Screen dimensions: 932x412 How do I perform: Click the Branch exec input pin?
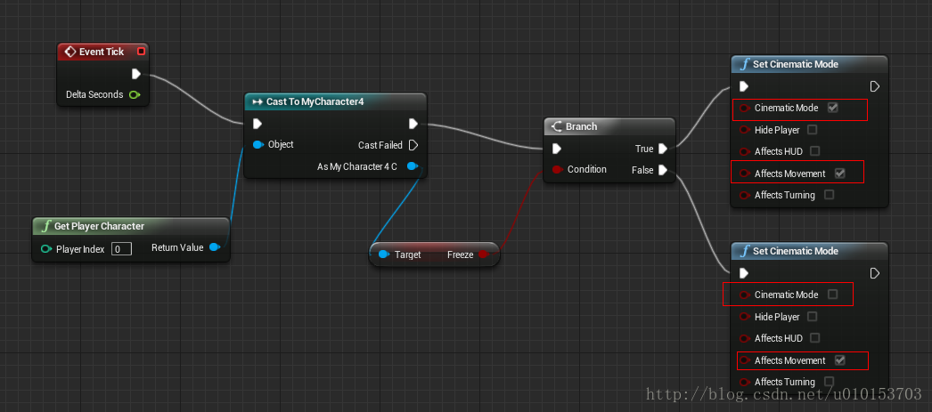click(x=557, y=149)
